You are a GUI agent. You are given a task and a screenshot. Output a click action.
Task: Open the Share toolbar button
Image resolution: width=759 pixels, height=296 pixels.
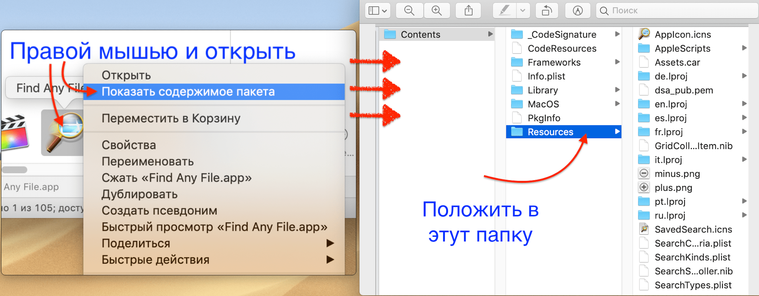point(469,11)
